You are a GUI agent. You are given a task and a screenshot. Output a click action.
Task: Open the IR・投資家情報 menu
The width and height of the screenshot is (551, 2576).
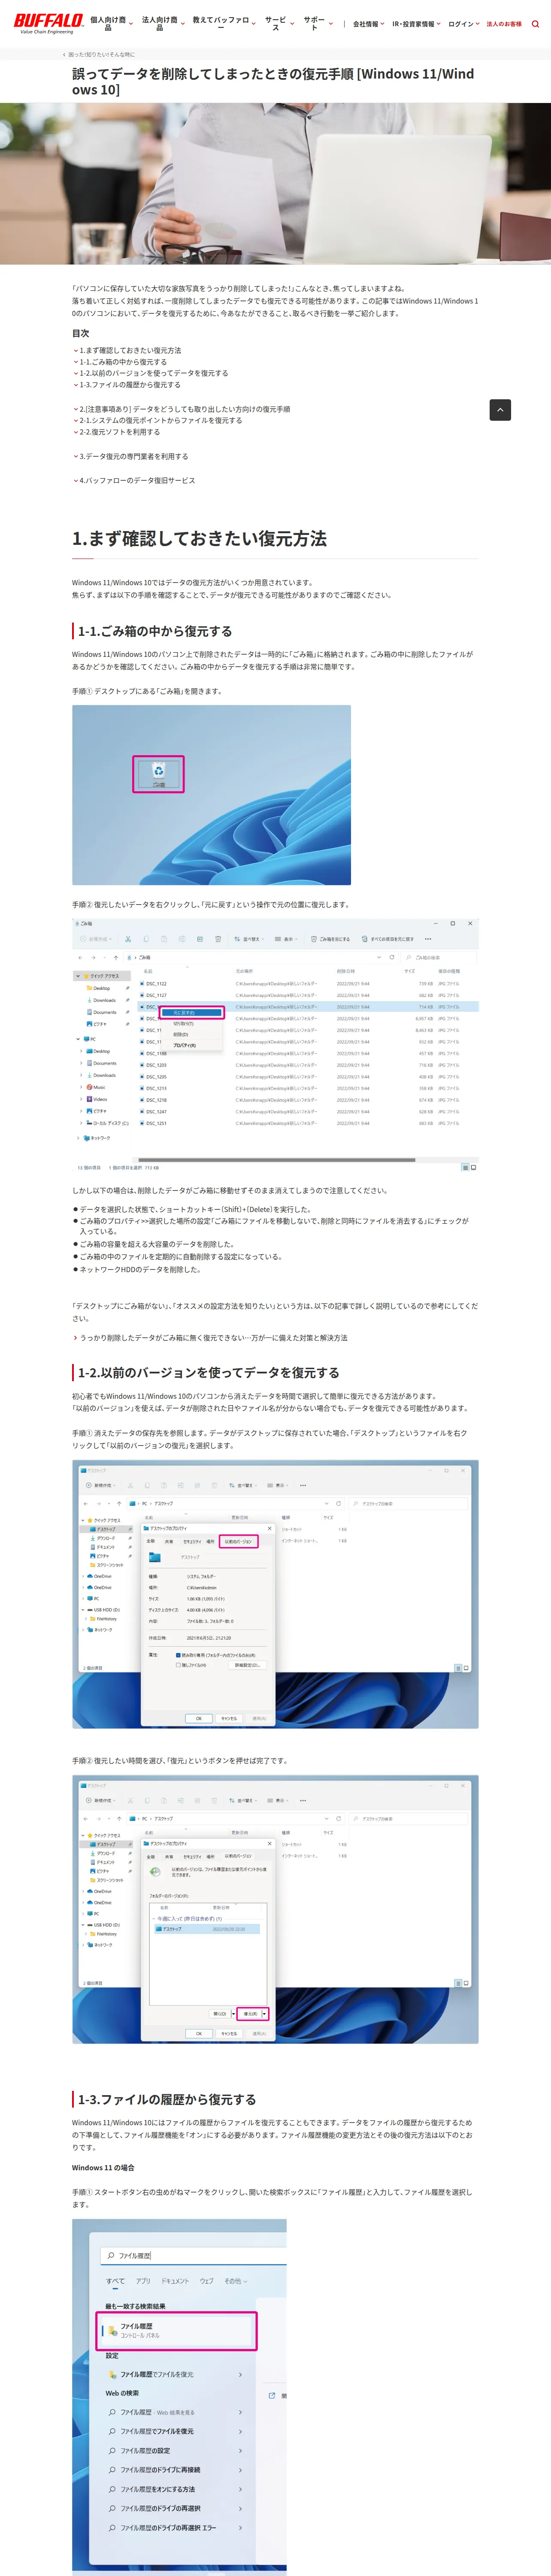tap(416, 24)
